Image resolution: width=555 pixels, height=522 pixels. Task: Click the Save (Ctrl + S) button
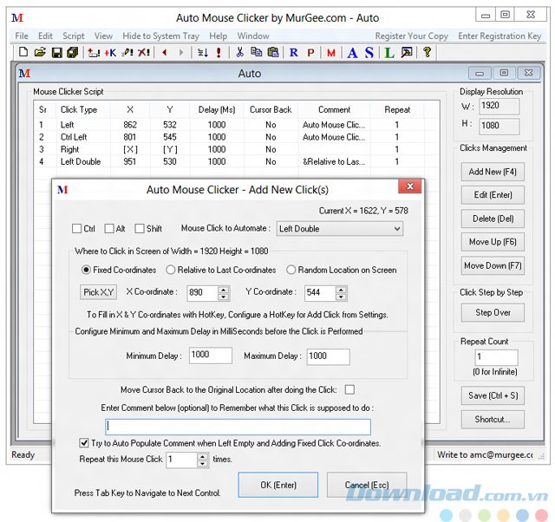[493, 395]
